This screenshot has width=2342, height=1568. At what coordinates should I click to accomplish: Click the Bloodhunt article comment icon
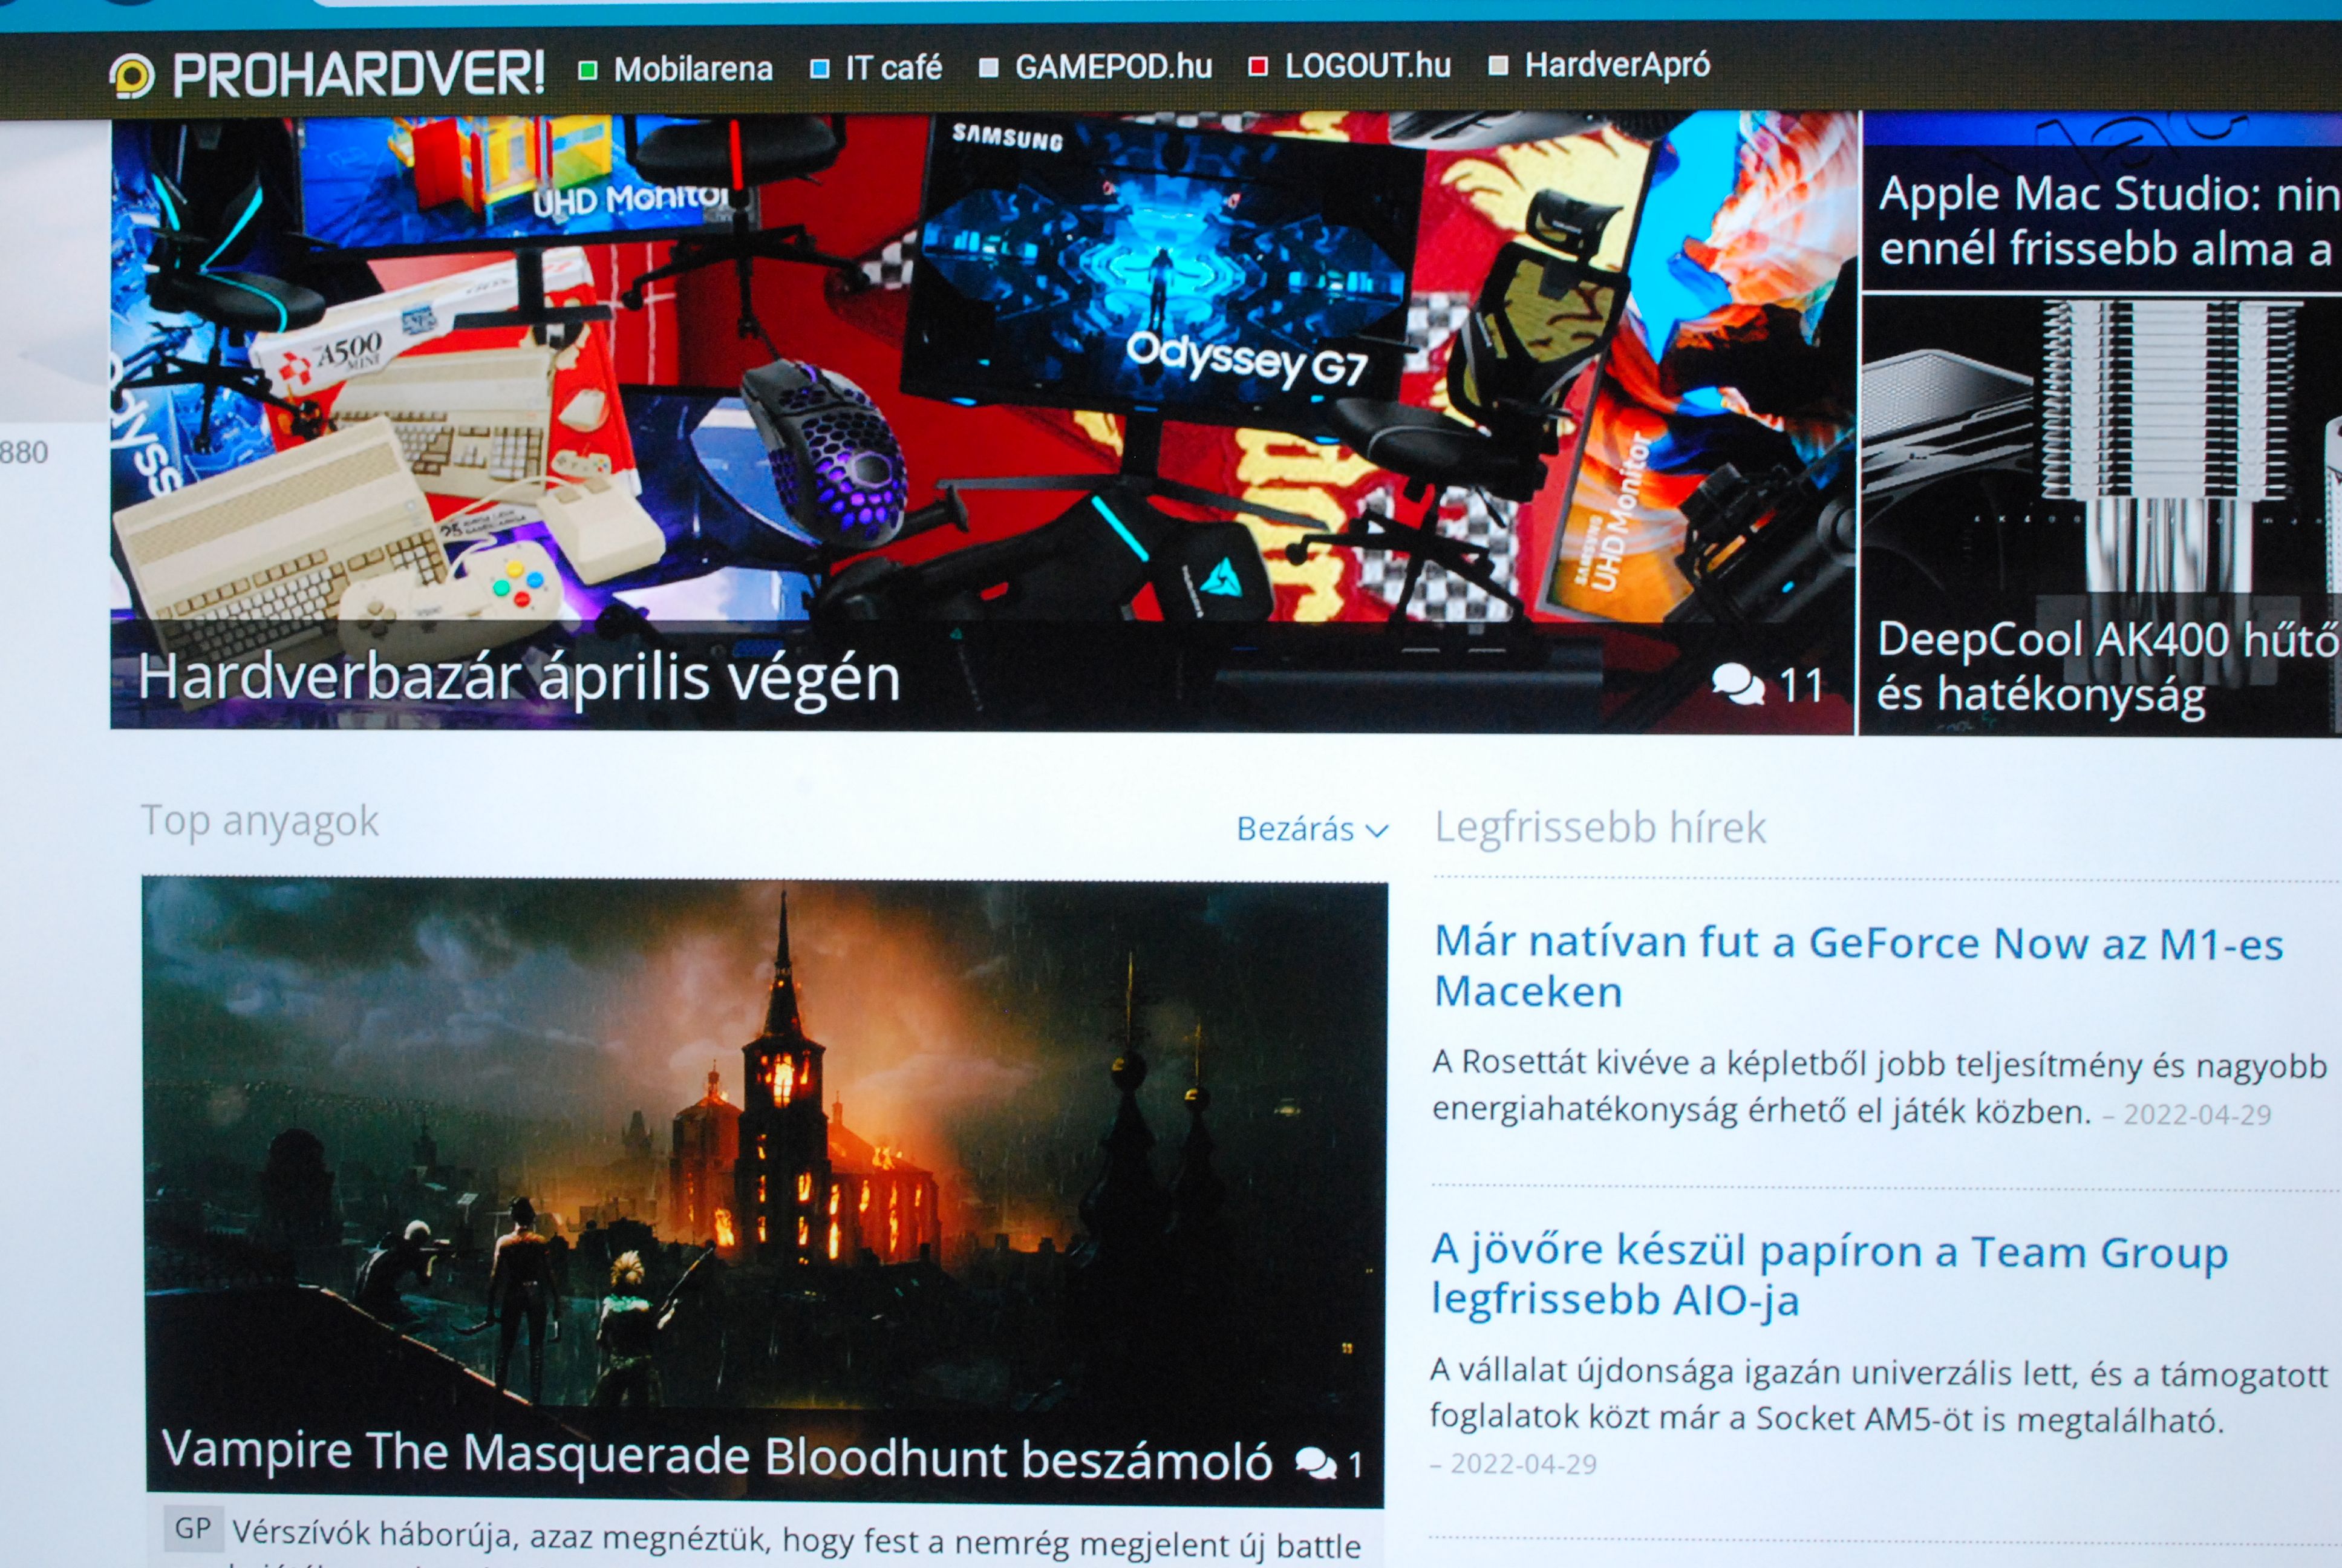(1316, 1464)
